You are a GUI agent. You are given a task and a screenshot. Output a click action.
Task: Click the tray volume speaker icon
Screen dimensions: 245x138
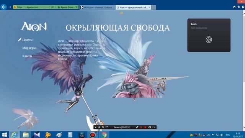[222, 135]
